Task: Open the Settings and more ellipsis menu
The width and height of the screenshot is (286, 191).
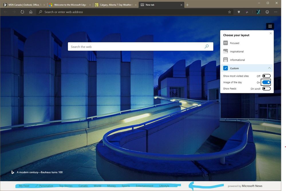Action: point(276,12)
